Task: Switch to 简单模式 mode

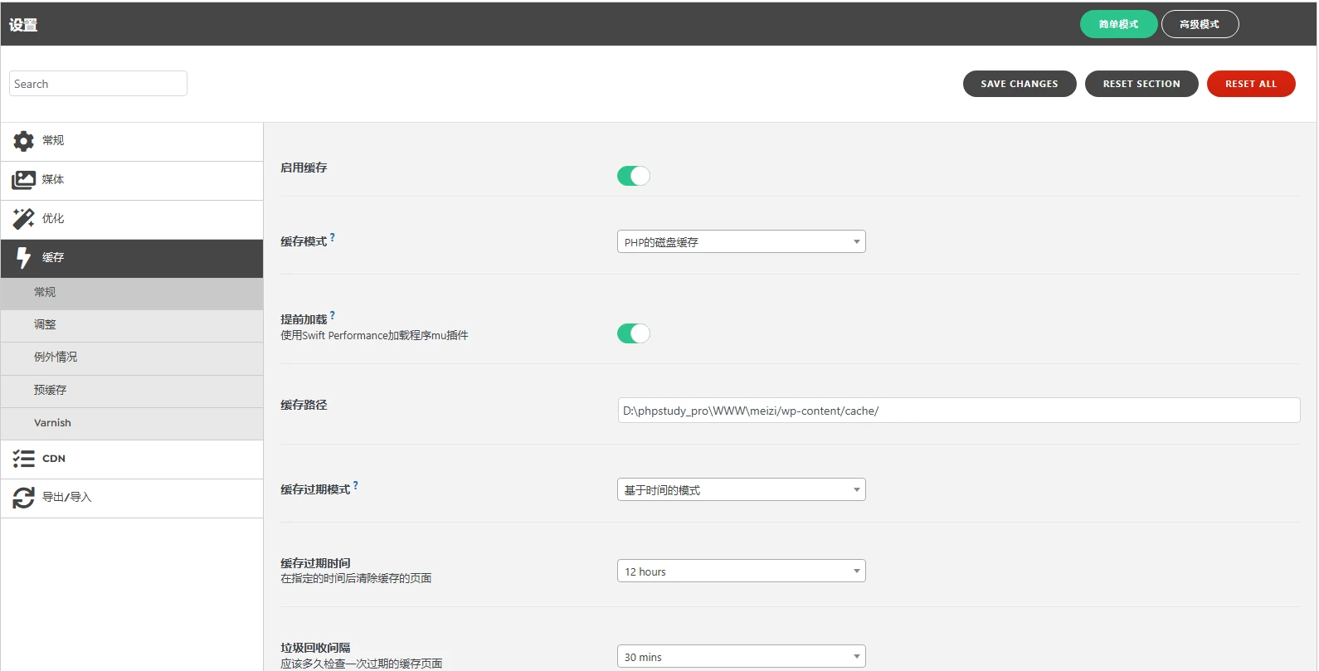Action: coord(1118,24)
